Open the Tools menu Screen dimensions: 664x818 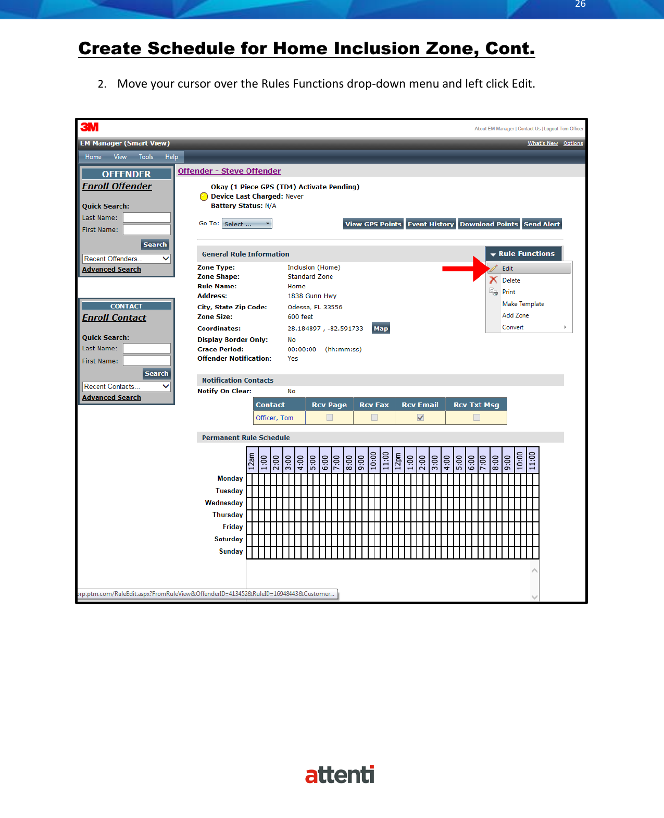click(146, 157)
